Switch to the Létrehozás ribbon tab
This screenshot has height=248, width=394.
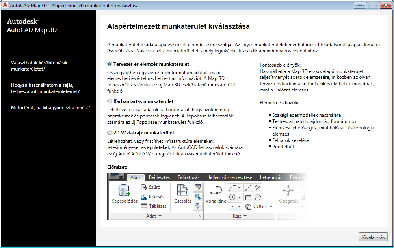tap(271, 177)
